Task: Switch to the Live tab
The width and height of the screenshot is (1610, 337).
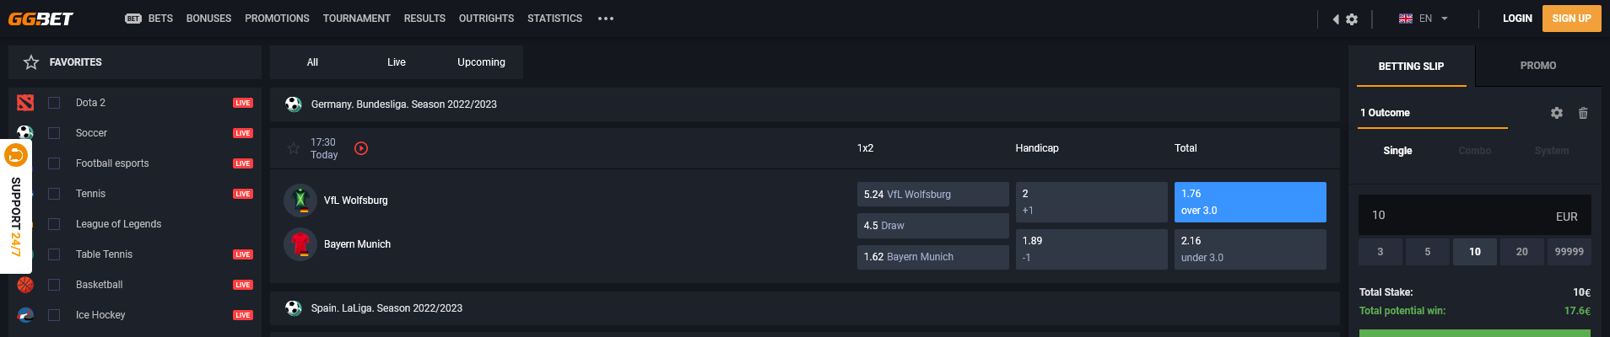Action: coord(397,62)
